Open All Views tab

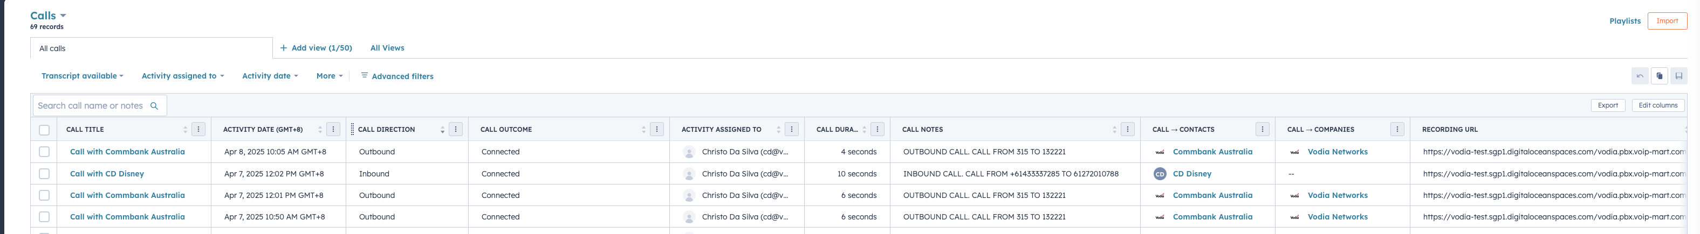click(x=387, y=48)
